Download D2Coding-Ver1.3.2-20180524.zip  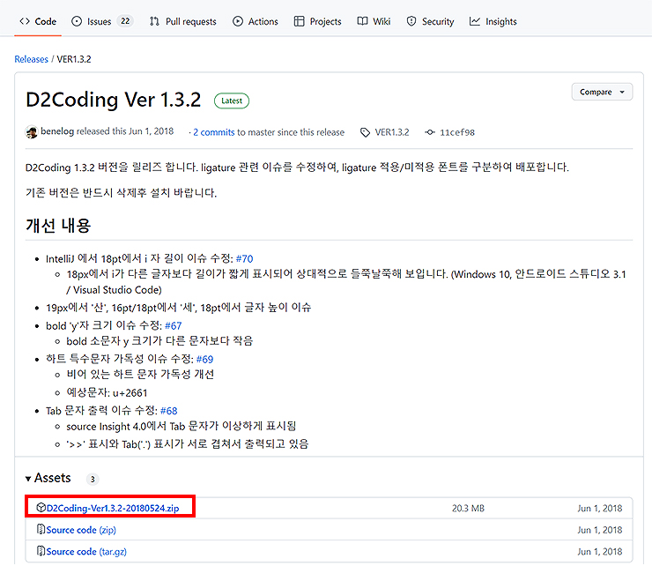[113, 508]
